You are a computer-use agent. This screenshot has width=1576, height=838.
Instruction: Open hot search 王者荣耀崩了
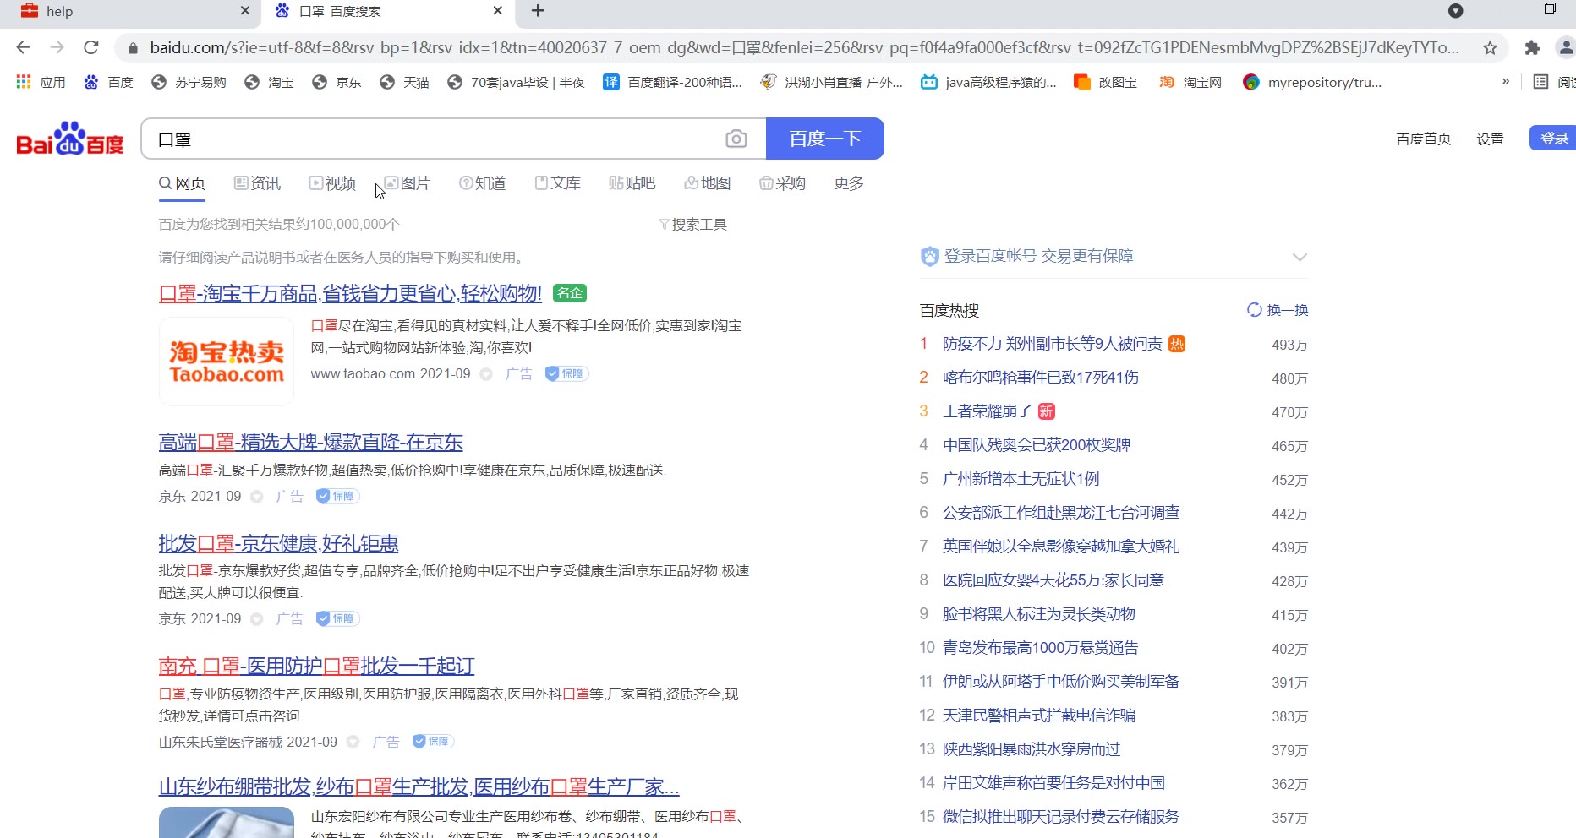(988, 411)
